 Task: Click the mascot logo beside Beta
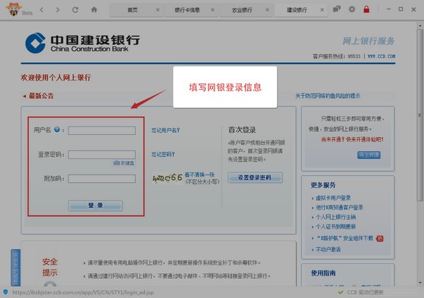coord(13,9)
